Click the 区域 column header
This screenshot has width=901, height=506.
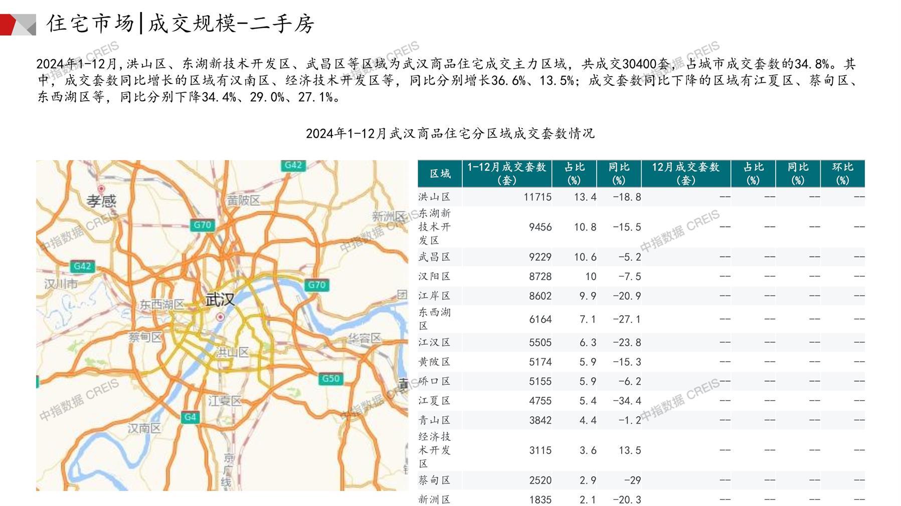pyautogui.click(x=440, y=173)
